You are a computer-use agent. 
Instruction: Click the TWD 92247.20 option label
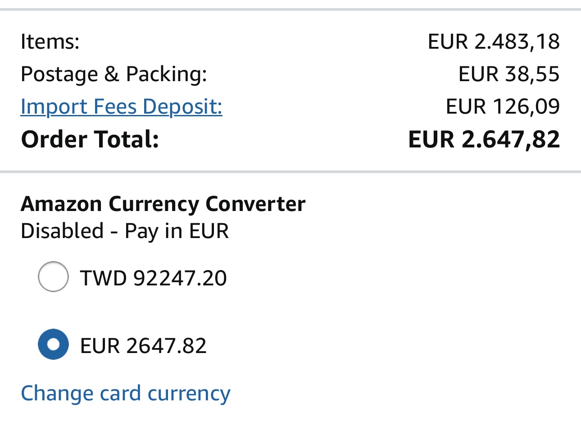tap(153, 278)
